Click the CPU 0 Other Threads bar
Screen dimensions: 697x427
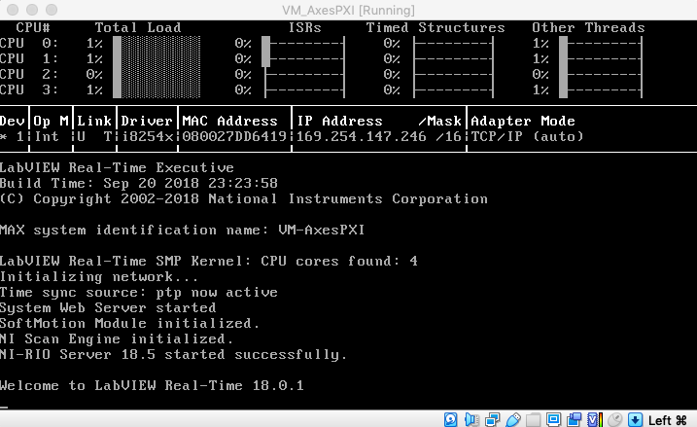pos(601,44)
